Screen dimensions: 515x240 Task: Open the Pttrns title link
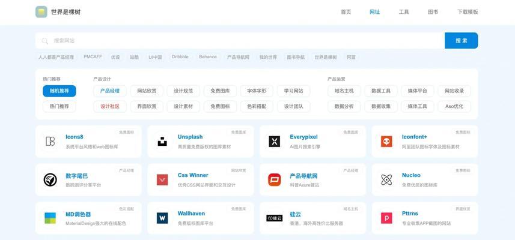click(410, 214)
